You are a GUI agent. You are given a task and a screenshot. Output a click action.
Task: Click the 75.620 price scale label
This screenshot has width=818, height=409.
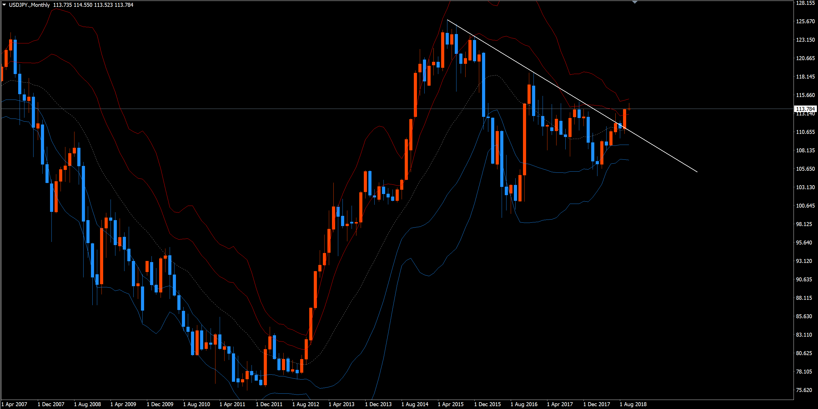[x=805, y=390]
